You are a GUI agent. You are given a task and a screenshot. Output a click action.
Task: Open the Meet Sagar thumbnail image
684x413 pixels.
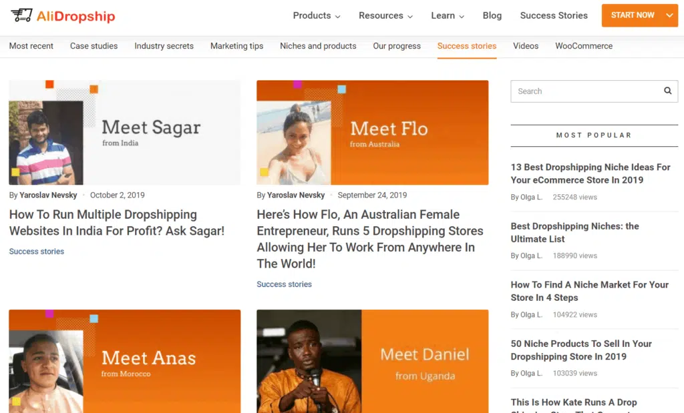pyautogui.click(x=124, y=133)
